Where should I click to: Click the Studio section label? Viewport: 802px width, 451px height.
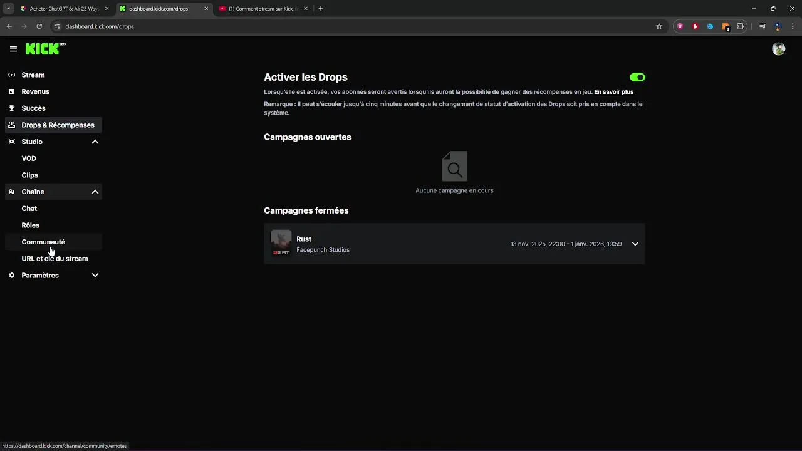point(32,142)
